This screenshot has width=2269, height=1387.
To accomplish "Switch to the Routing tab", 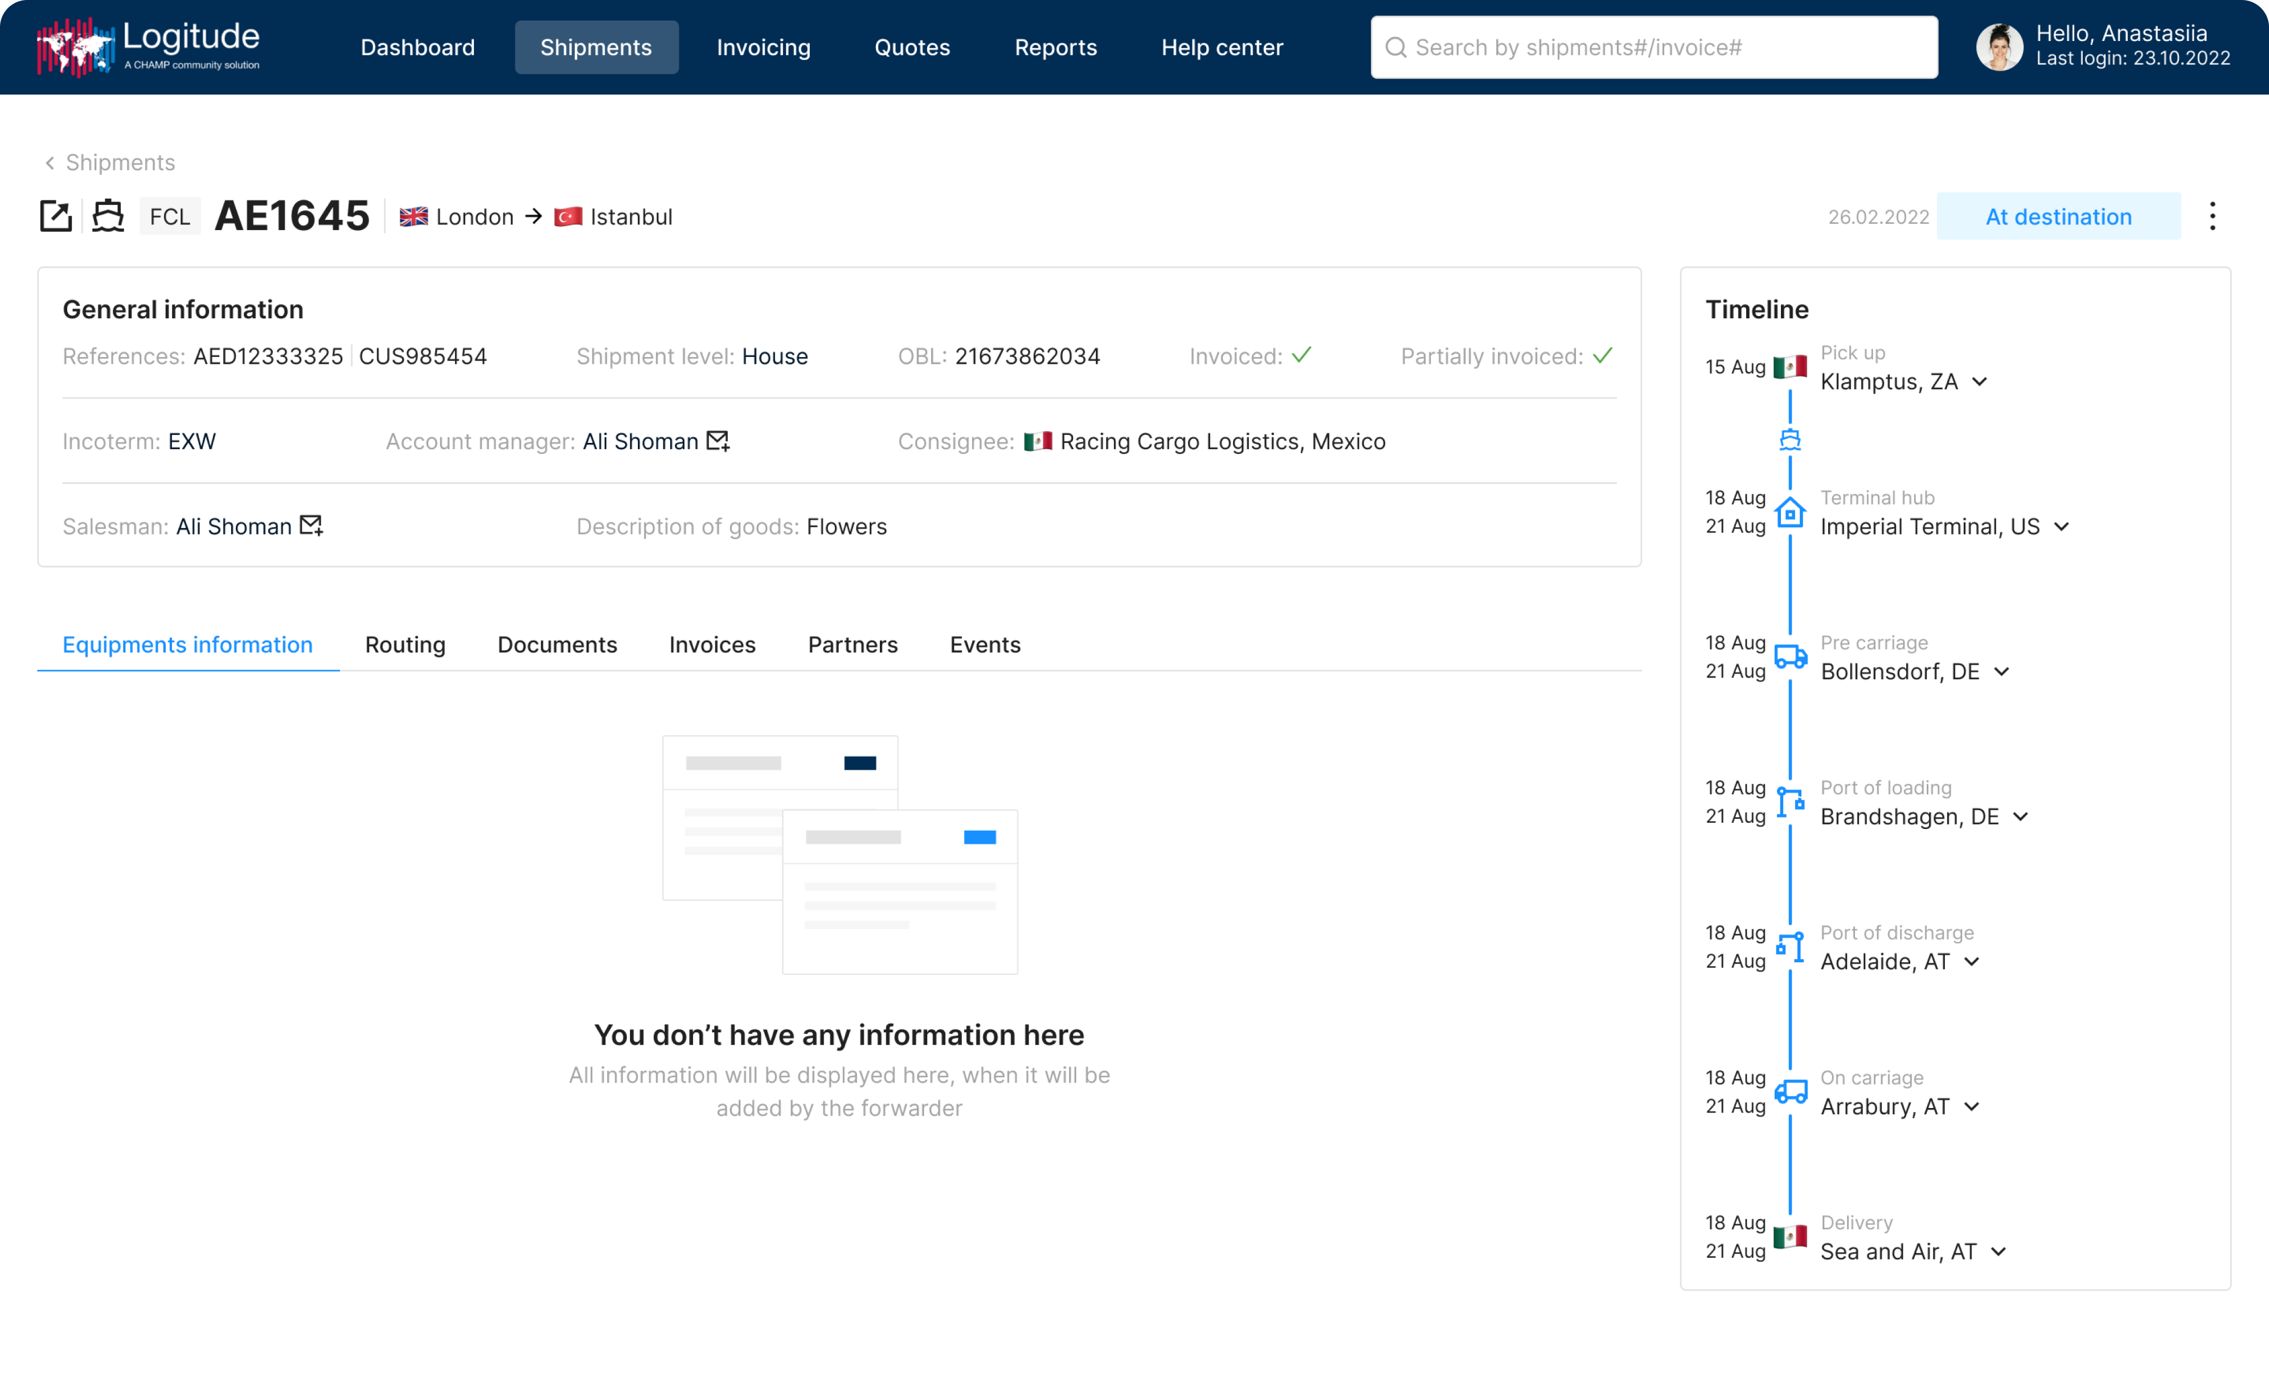I will (x=404, y=645).
